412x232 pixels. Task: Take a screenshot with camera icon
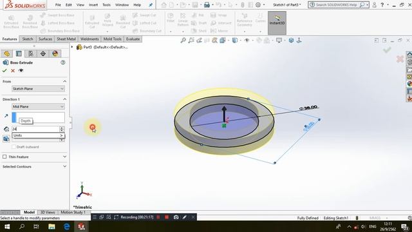click(x=176, y=217)
